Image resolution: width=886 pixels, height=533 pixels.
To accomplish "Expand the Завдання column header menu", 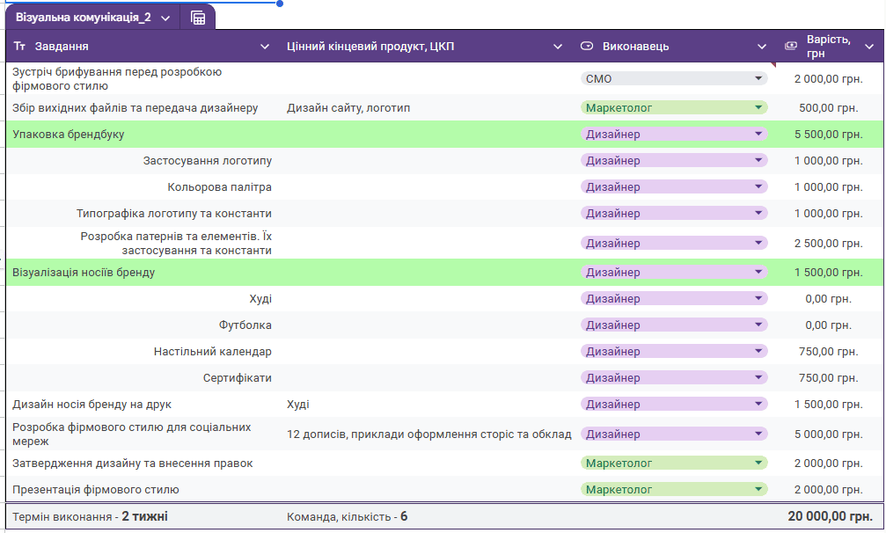I will [x=265, y=47].
